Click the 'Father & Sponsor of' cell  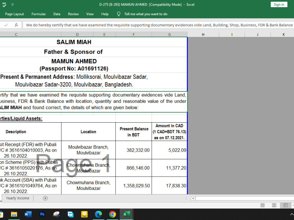click(x=93, y=52)
